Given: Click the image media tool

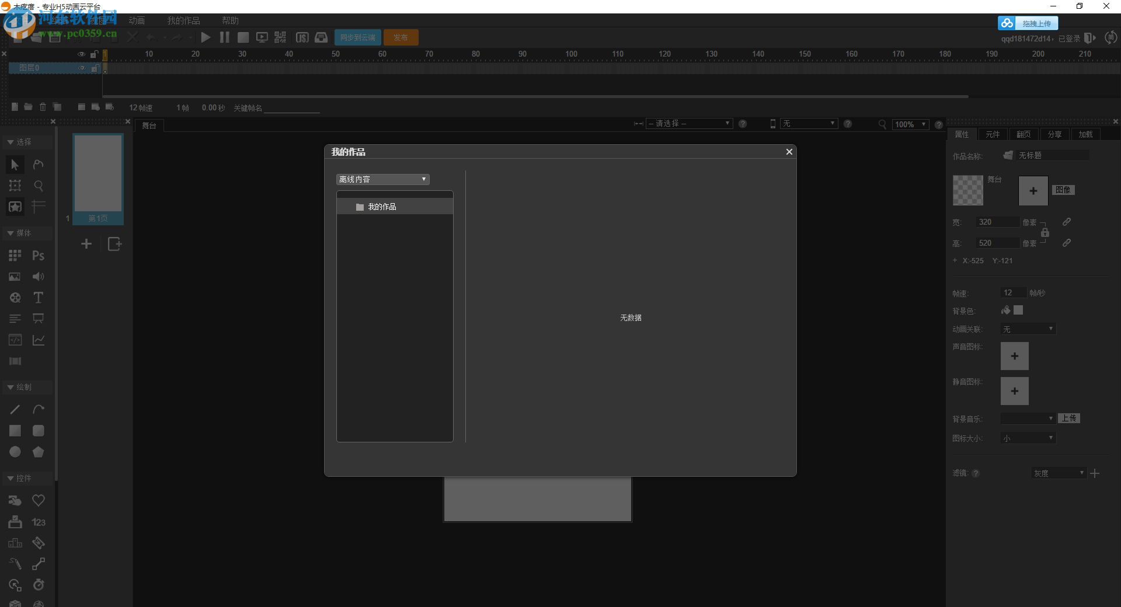Looking at the screenshot, I should coord(15,276).
